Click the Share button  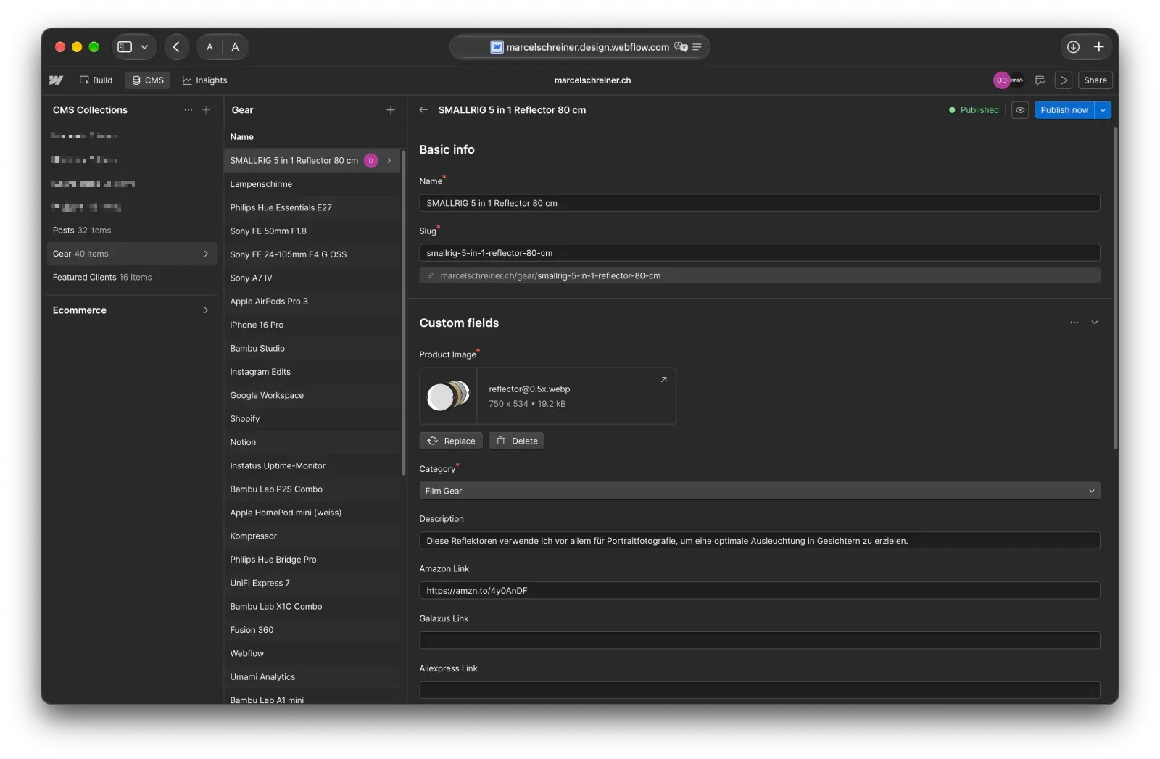point(1095,80)
